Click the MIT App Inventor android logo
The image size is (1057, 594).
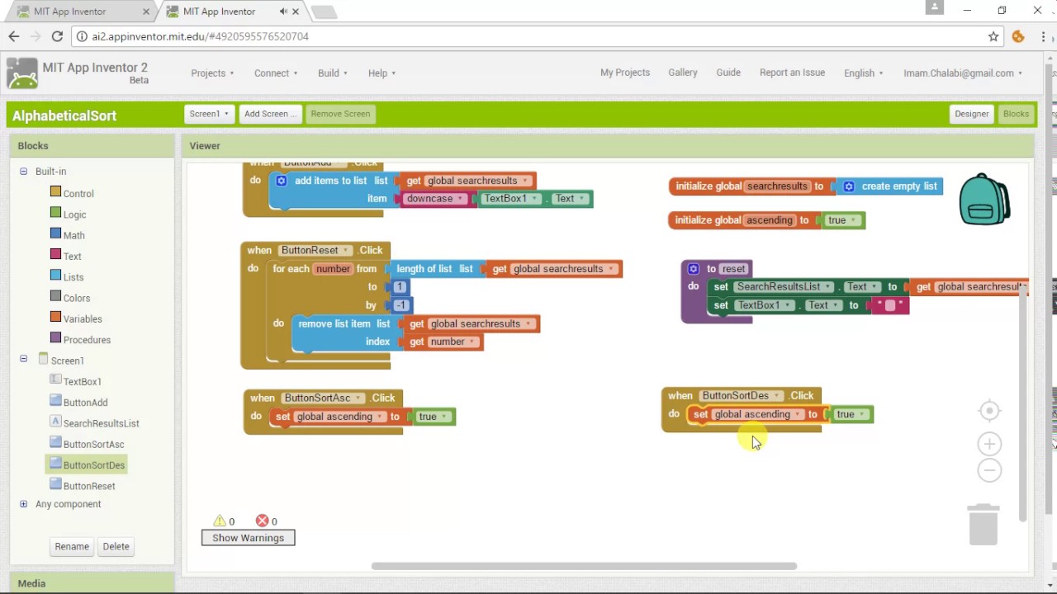click(22, 73)
